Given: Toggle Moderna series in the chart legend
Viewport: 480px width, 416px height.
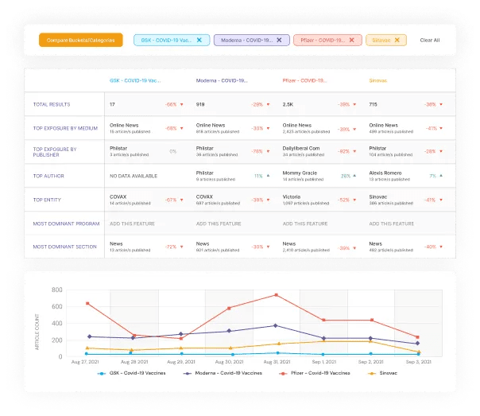Looking at the screenshot, I should click(223, 372).
